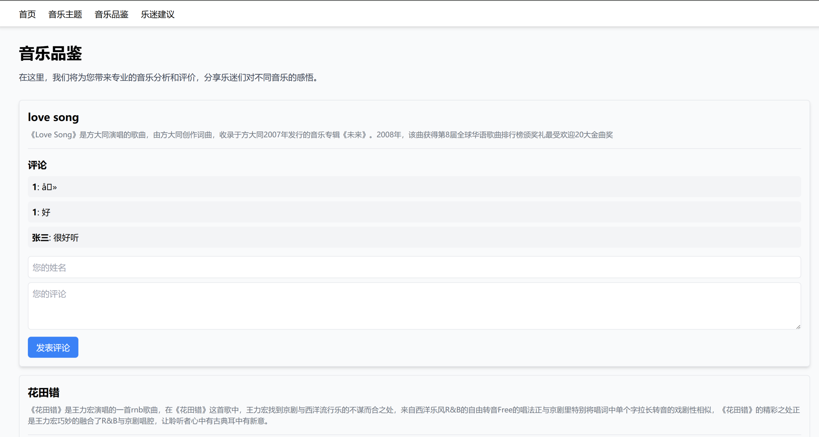This screenshot has height=437, width=819.
Task: Click the love song card title
Action: [53, 117]
